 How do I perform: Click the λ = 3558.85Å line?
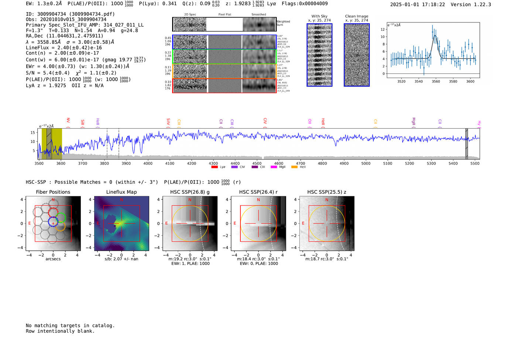coord(70,42)
